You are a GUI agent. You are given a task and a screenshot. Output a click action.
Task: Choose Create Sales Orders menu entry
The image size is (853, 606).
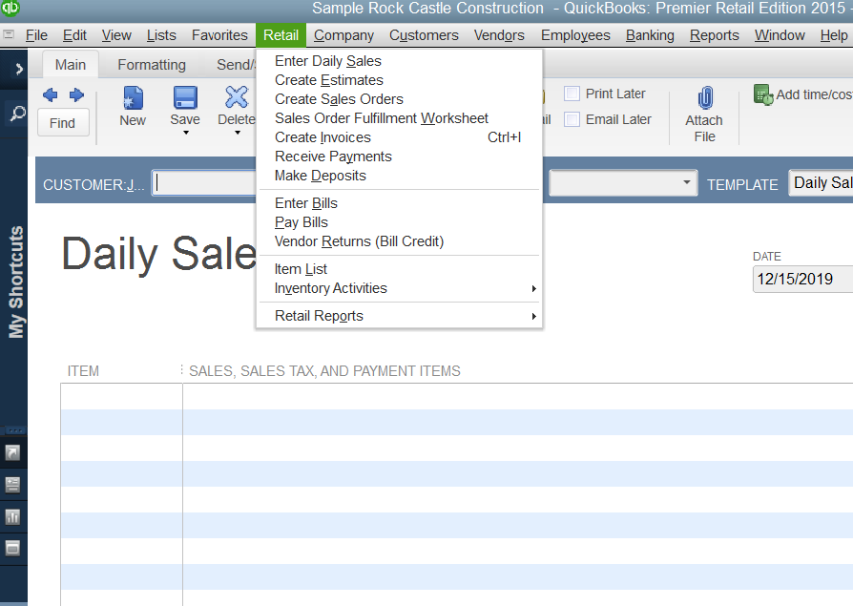399,99
